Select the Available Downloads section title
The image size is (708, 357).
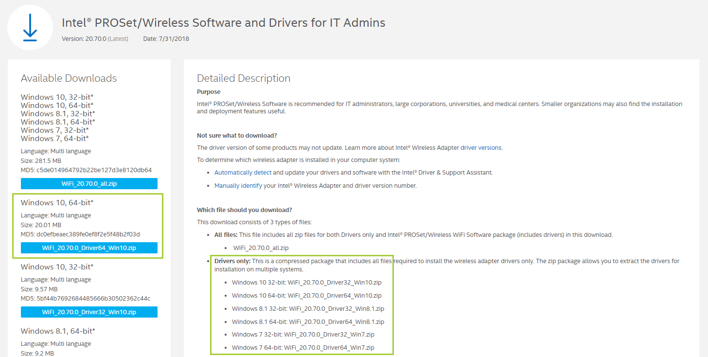tap(69, 78)
